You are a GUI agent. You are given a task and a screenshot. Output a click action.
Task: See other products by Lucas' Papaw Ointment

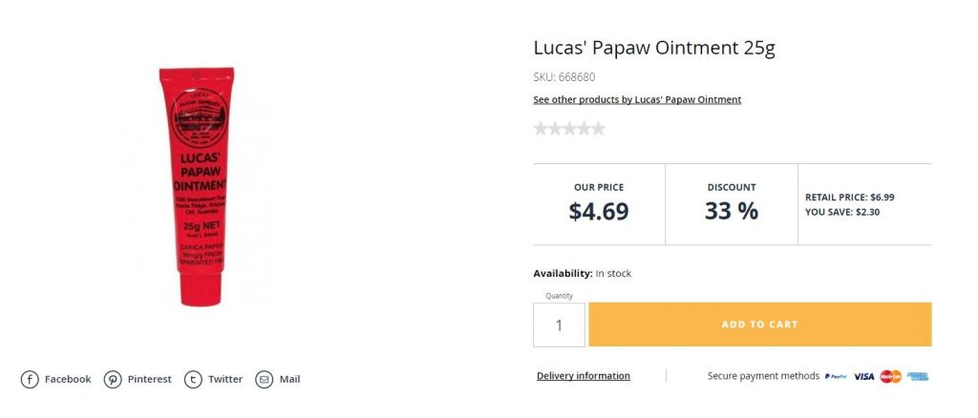pos(637,99)
